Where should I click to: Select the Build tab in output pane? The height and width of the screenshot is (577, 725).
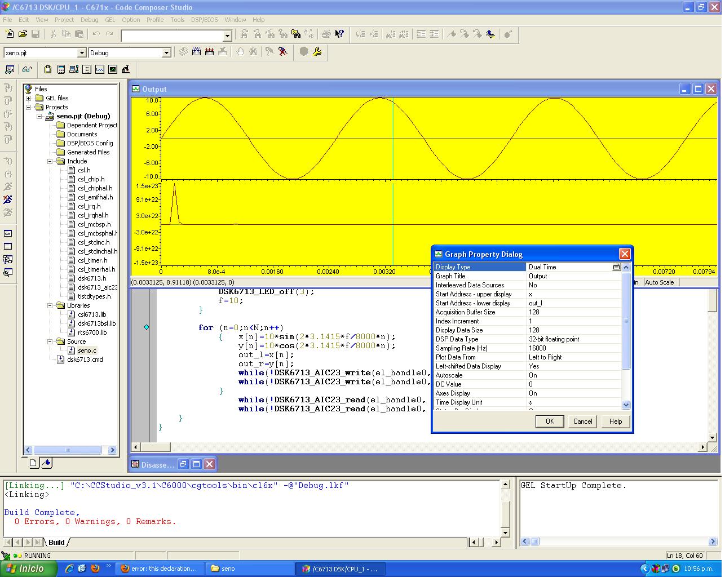pos(56,542)
